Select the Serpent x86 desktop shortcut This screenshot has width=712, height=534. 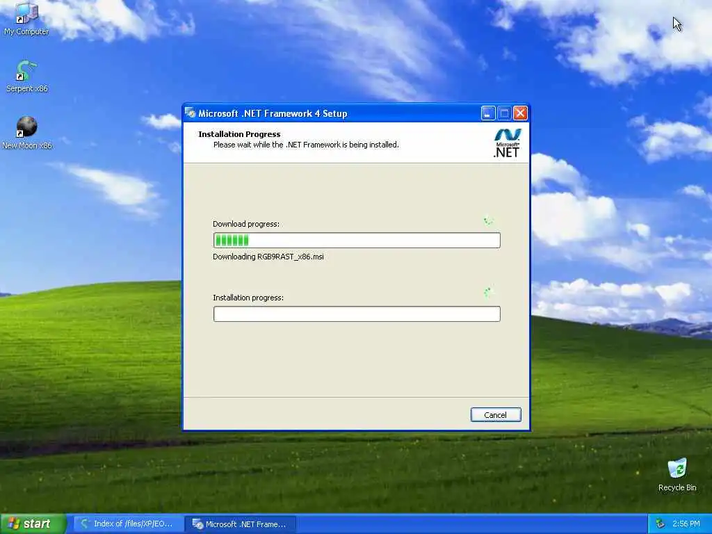coord(26,76)
